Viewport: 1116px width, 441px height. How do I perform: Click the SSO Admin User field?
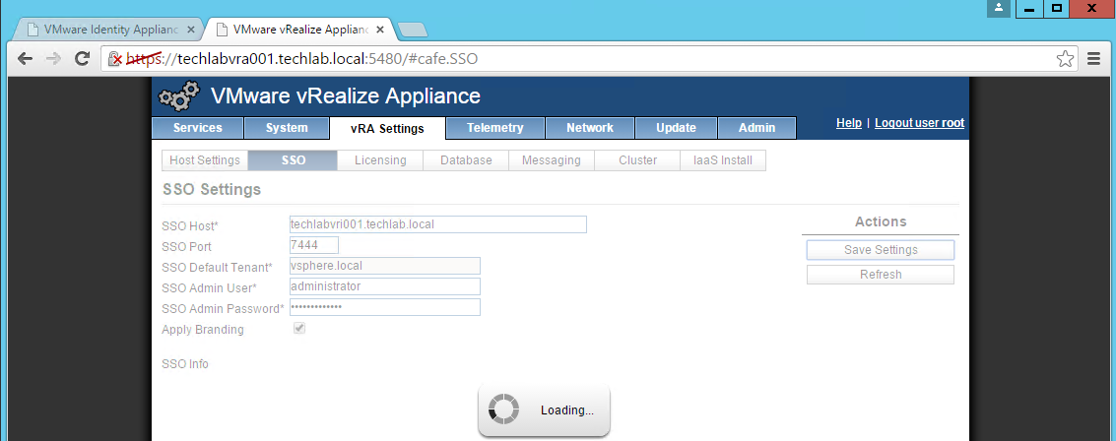[385, 286]
